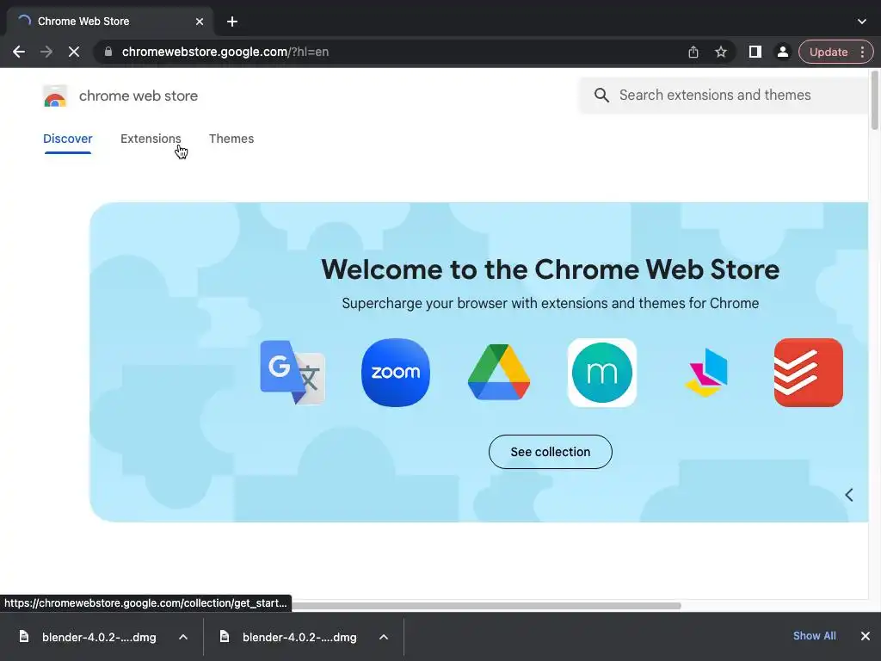Click the horizontal scrollbar thumb
881x661 pixels.
click(487, 605)
